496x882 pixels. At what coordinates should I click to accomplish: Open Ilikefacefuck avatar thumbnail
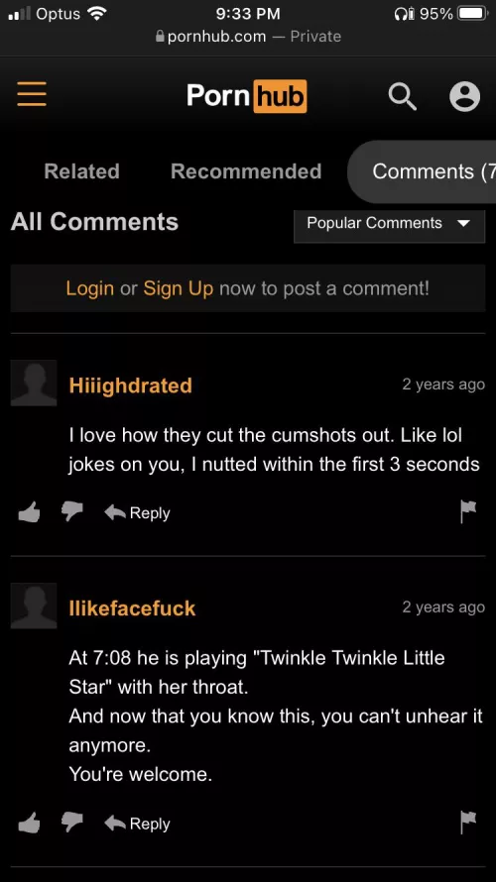(34, 606)
